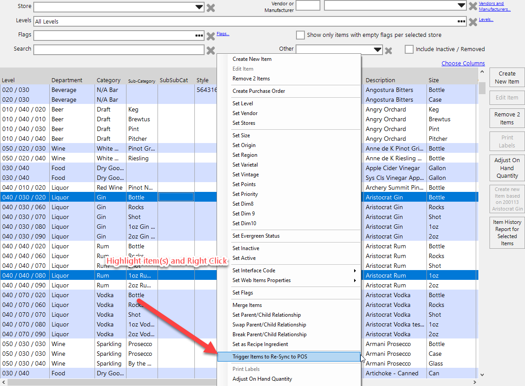Screen dimensions: 525x386
Task: Open Flags picker ellipsis button
Action: click(x=199, y=36)
